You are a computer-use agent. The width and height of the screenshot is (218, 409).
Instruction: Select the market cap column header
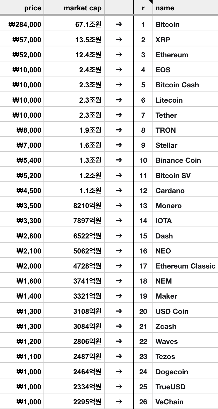pyautogui.click(x=74, y=8)
